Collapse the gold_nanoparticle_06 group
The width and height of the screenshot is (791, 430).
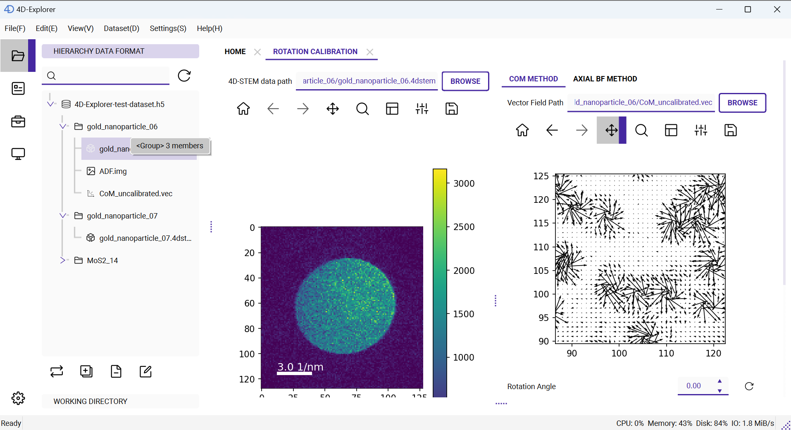point(62,126)
